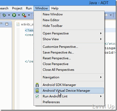This screenshot has width=117, height=111.
Task: Open the External Tools dropdown arrow
Action: click(29, 15)
